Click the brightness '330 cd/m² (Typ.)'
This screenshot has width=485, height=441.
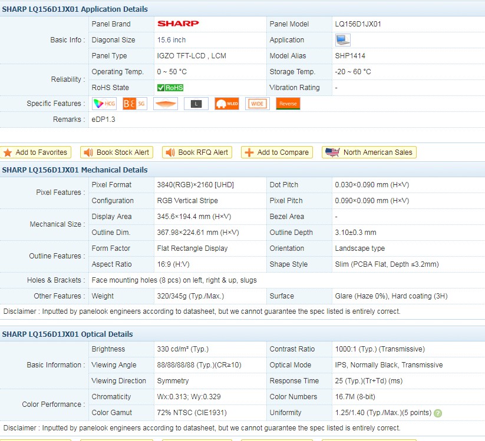183,349
